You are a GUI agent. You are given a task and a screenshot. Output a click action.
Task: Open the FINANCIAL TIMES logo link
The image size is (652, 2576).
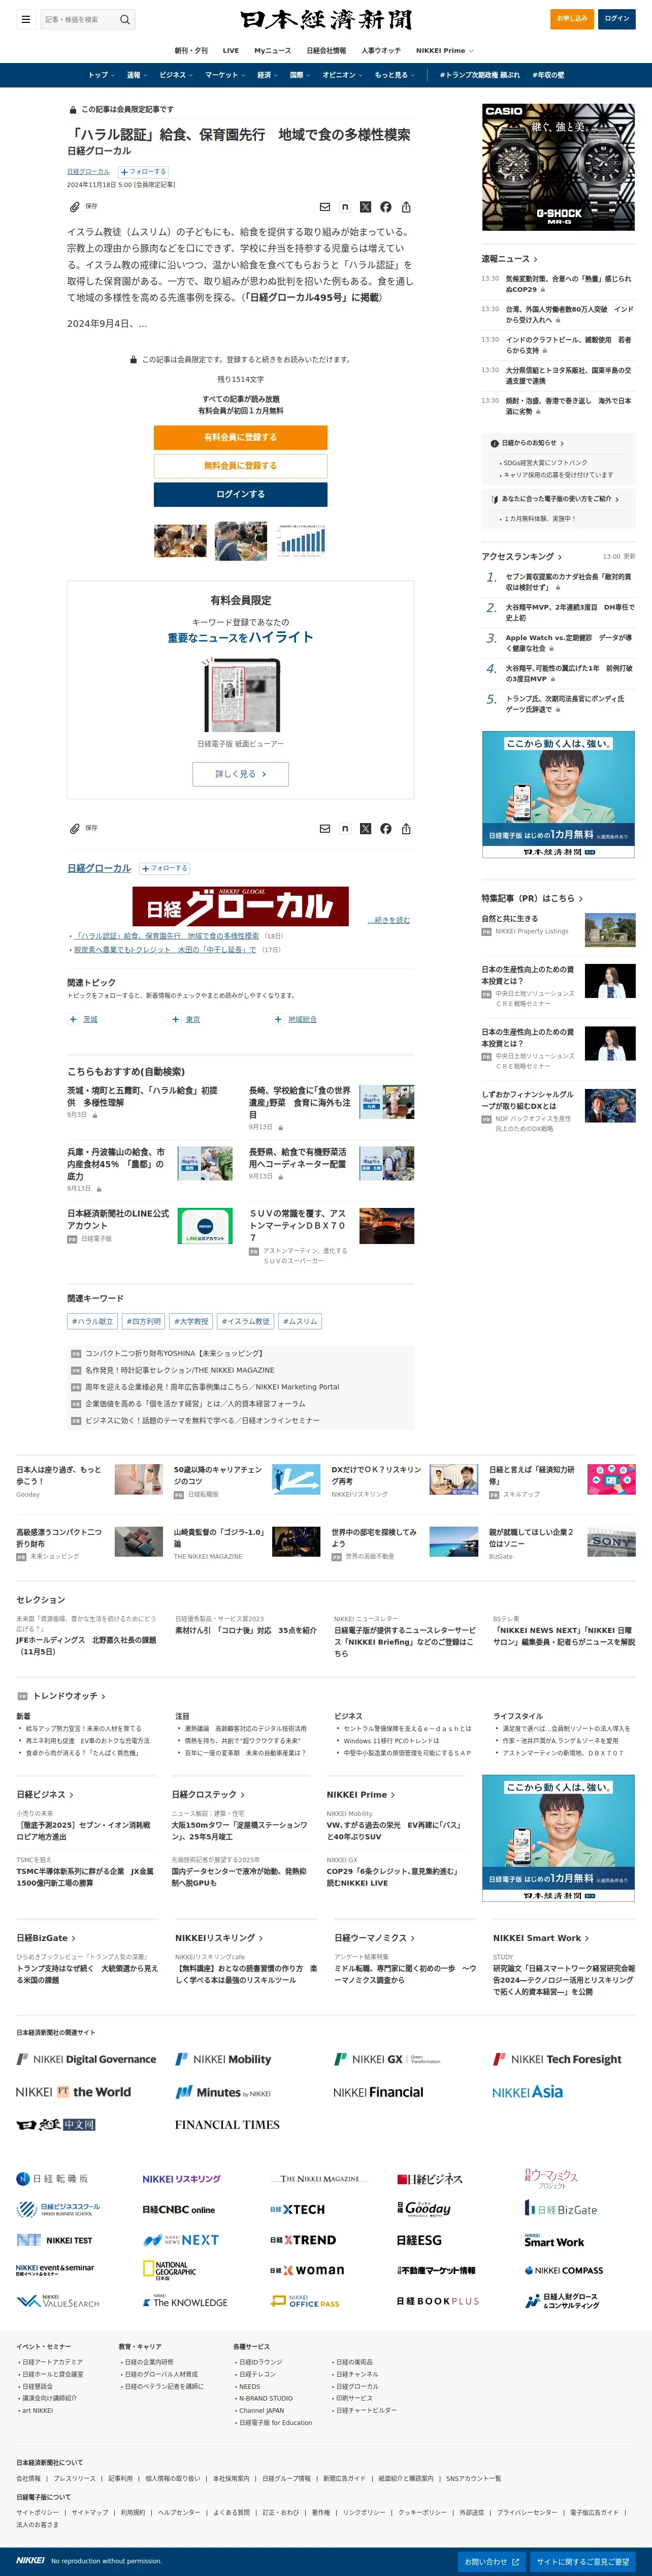[227, 2124]
